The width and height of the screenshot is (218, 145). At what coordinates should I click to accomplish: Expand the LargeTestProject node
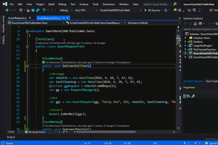pos(185,46)
